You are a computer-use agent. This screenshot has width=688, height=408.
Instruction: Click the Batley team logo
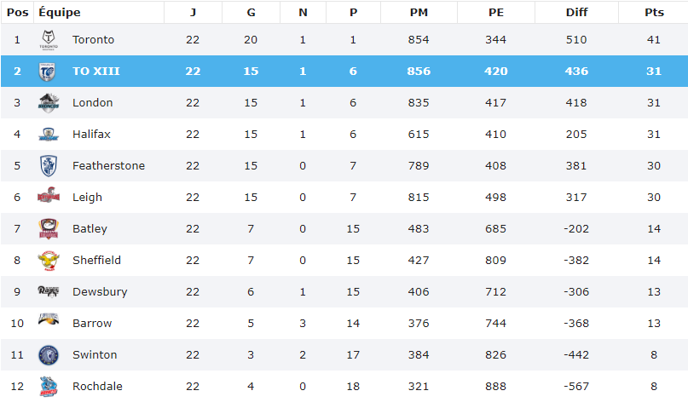pyautogui.click(x=49, y=229)
